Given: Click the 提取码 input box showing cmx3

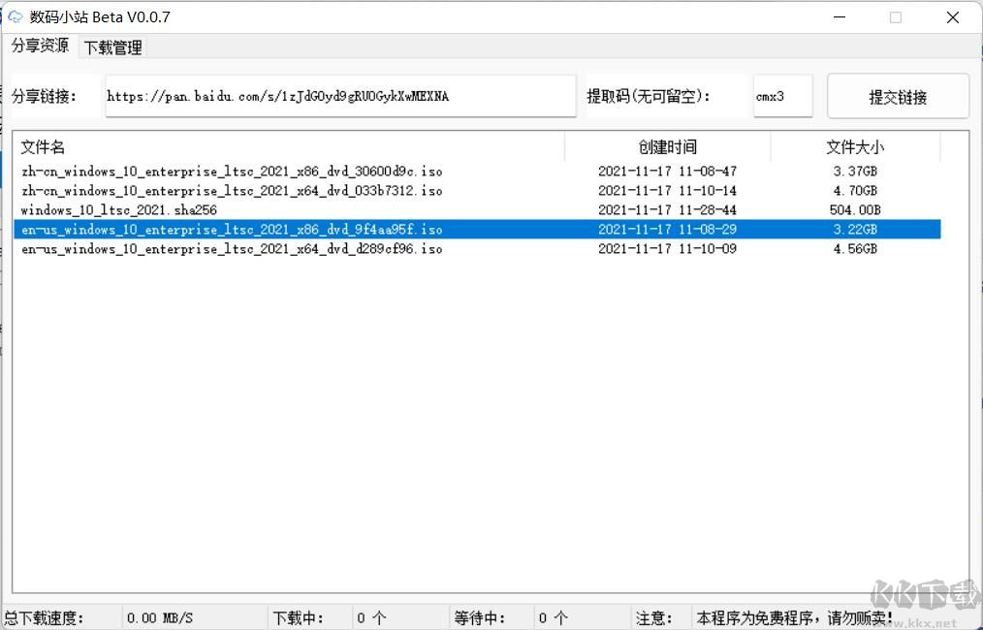Looking at the screenshot, I should 781,96.
